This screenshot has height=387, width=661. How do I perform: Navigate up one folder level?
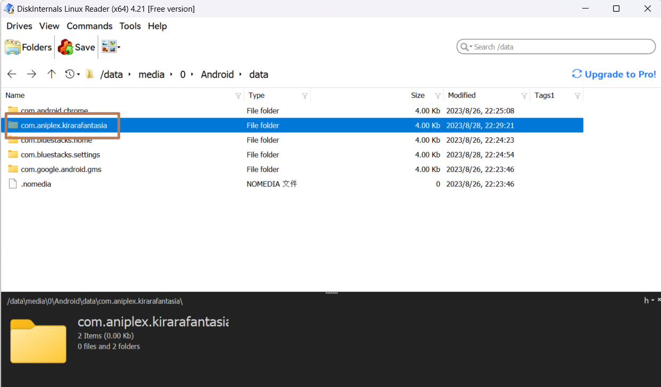(x=51, y=75)
